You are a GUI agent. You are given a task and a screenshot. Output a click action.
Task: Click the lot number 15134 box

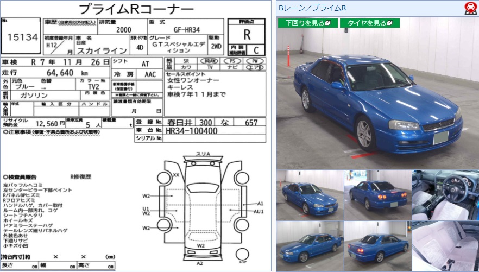click(x=22, y=37)
